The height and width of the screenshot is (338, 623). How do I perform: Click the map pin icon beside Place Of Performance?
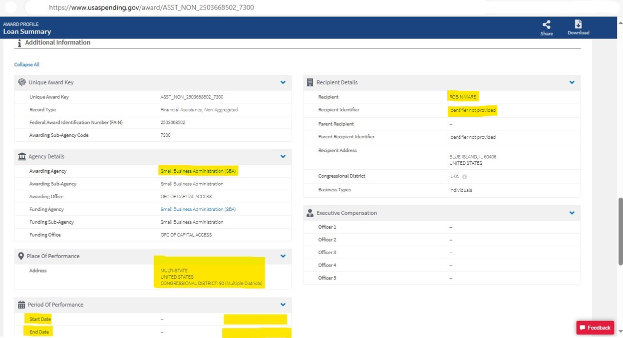point(21,256)
